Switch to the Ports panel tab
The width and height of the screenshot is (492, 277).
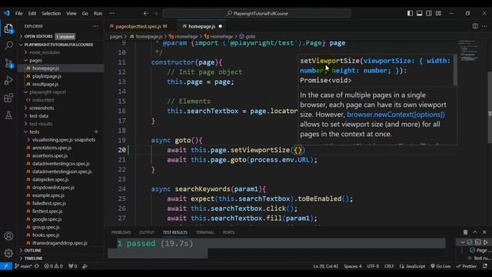pos(228,232)
